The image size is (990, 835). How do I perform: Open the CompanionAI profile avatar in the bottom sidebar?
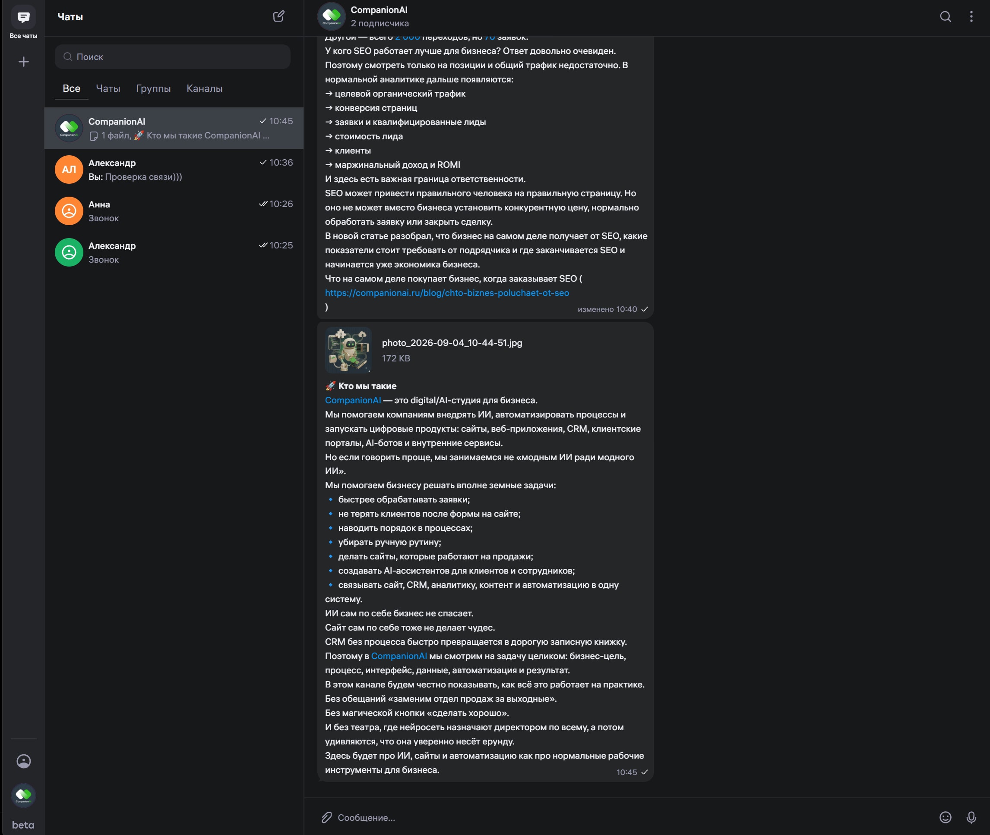[23, 795]
